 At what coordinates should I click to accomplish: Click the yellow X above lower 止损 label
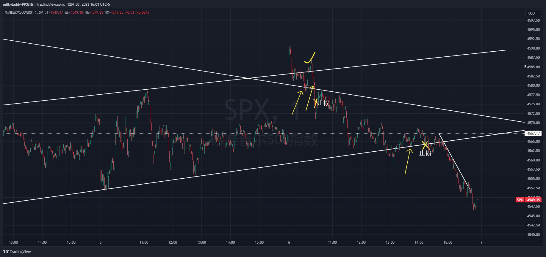[425, 145]
